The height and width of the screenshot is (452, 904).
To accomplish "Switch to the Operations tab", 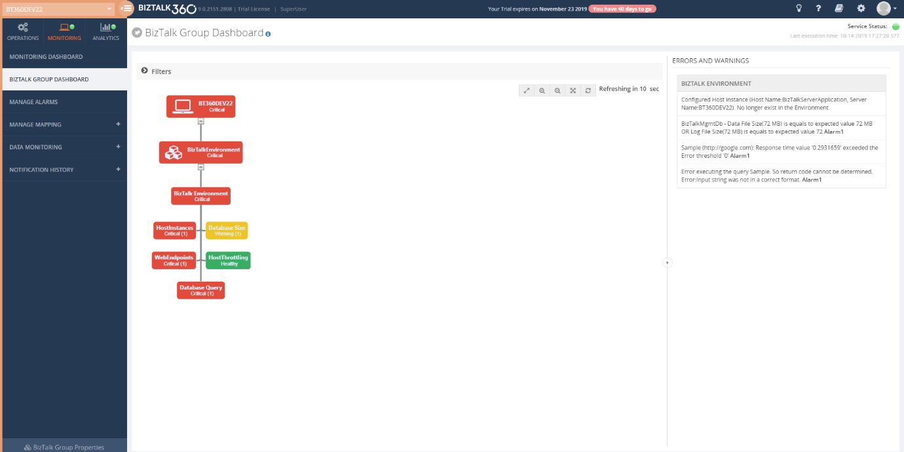I will pyautogui.click(x=23, y=32).
